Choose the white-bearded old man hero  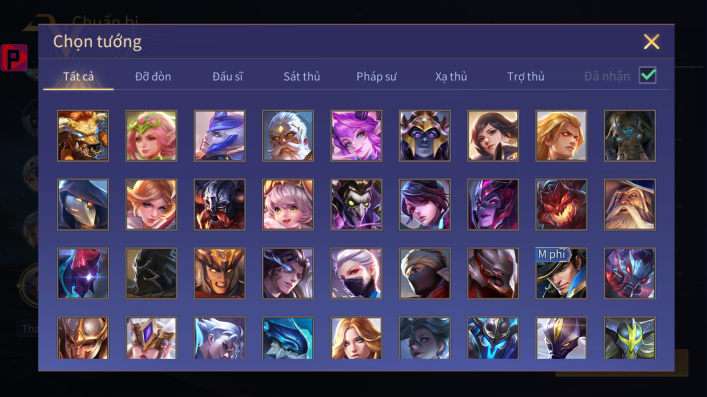point(288,136)
